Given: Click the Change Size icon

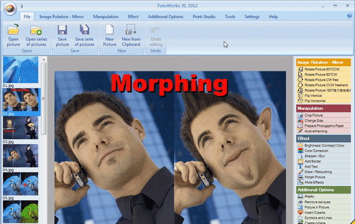Looking at the screenshot, I should pyautogui.click(x=300, y=120).
